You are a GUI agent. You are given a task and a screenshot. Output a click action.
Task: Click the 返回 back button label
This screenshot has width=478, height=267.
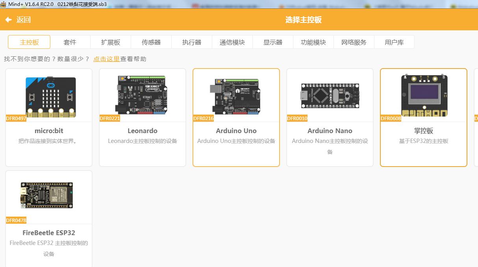tap(24, 20)
